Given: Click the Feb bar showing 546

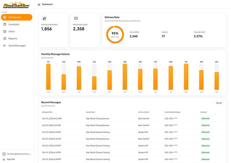Looking at the screenshot, I should coord(94,83).
